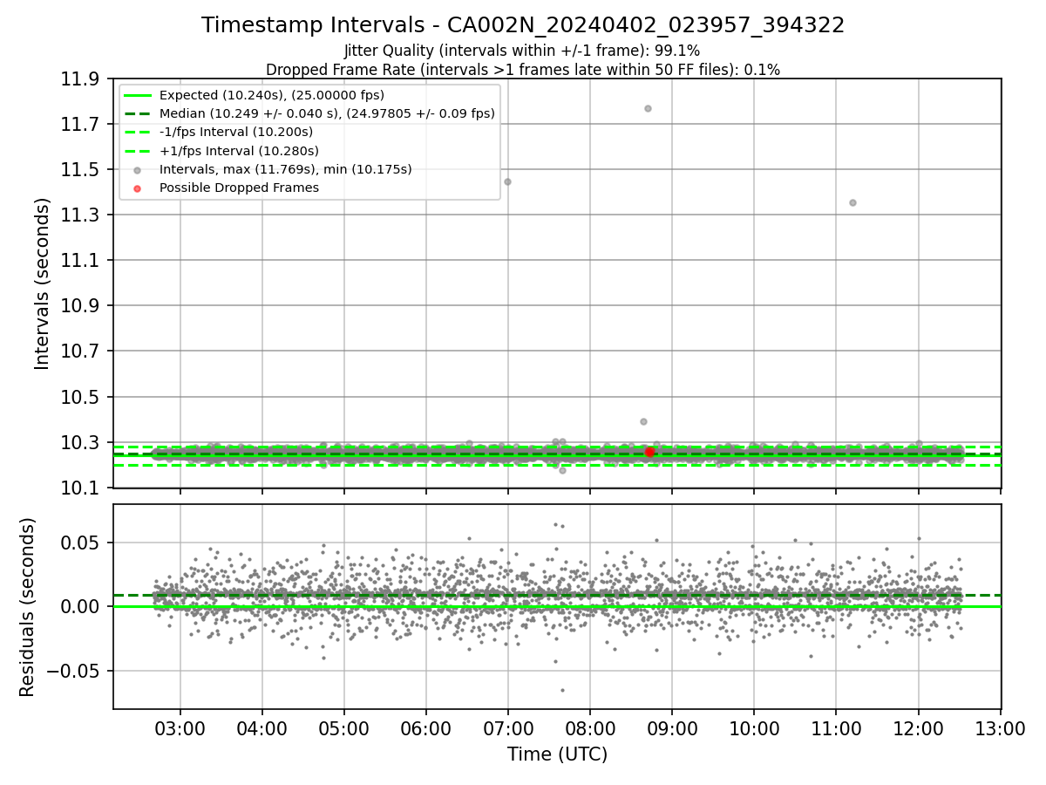Image resolution: width=1046 pixels, height=785 pixels.
Task: Click the 'Dropped Frame Rate' 0.1% subtitle line
Action: (523, 70)
